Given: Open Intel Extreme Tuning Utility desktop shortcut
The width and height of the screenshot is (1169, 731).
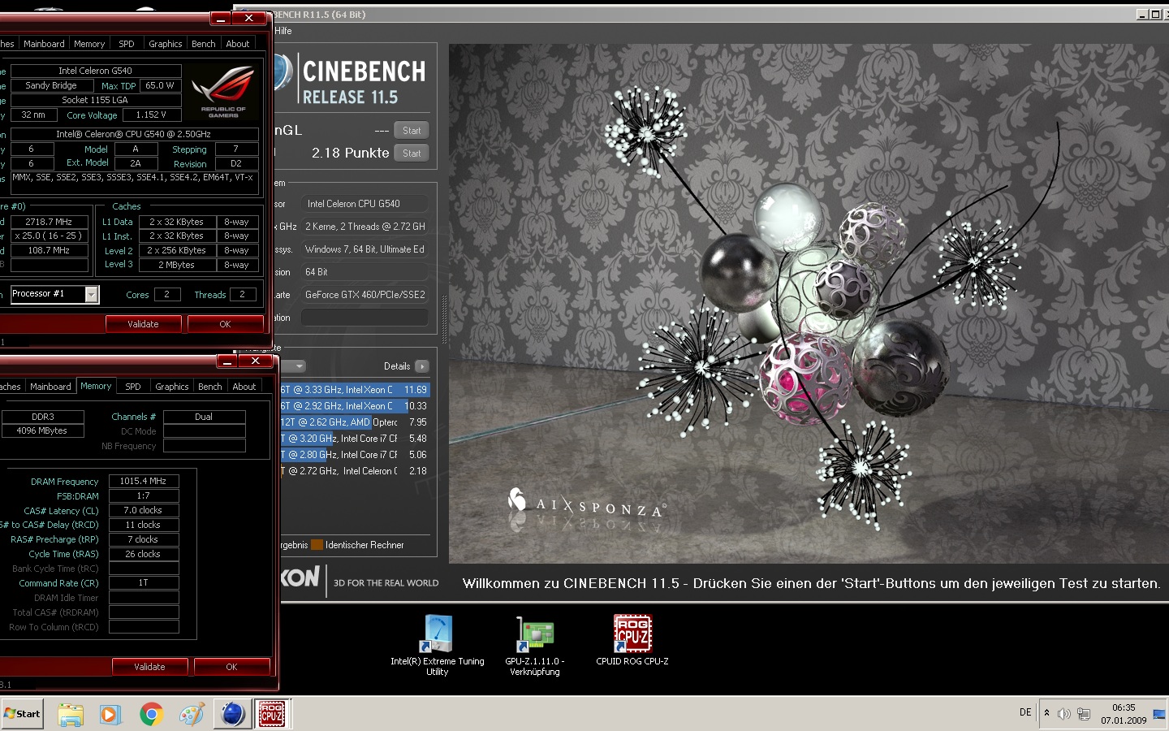Looking at the screenshot, I should [437, 646].
